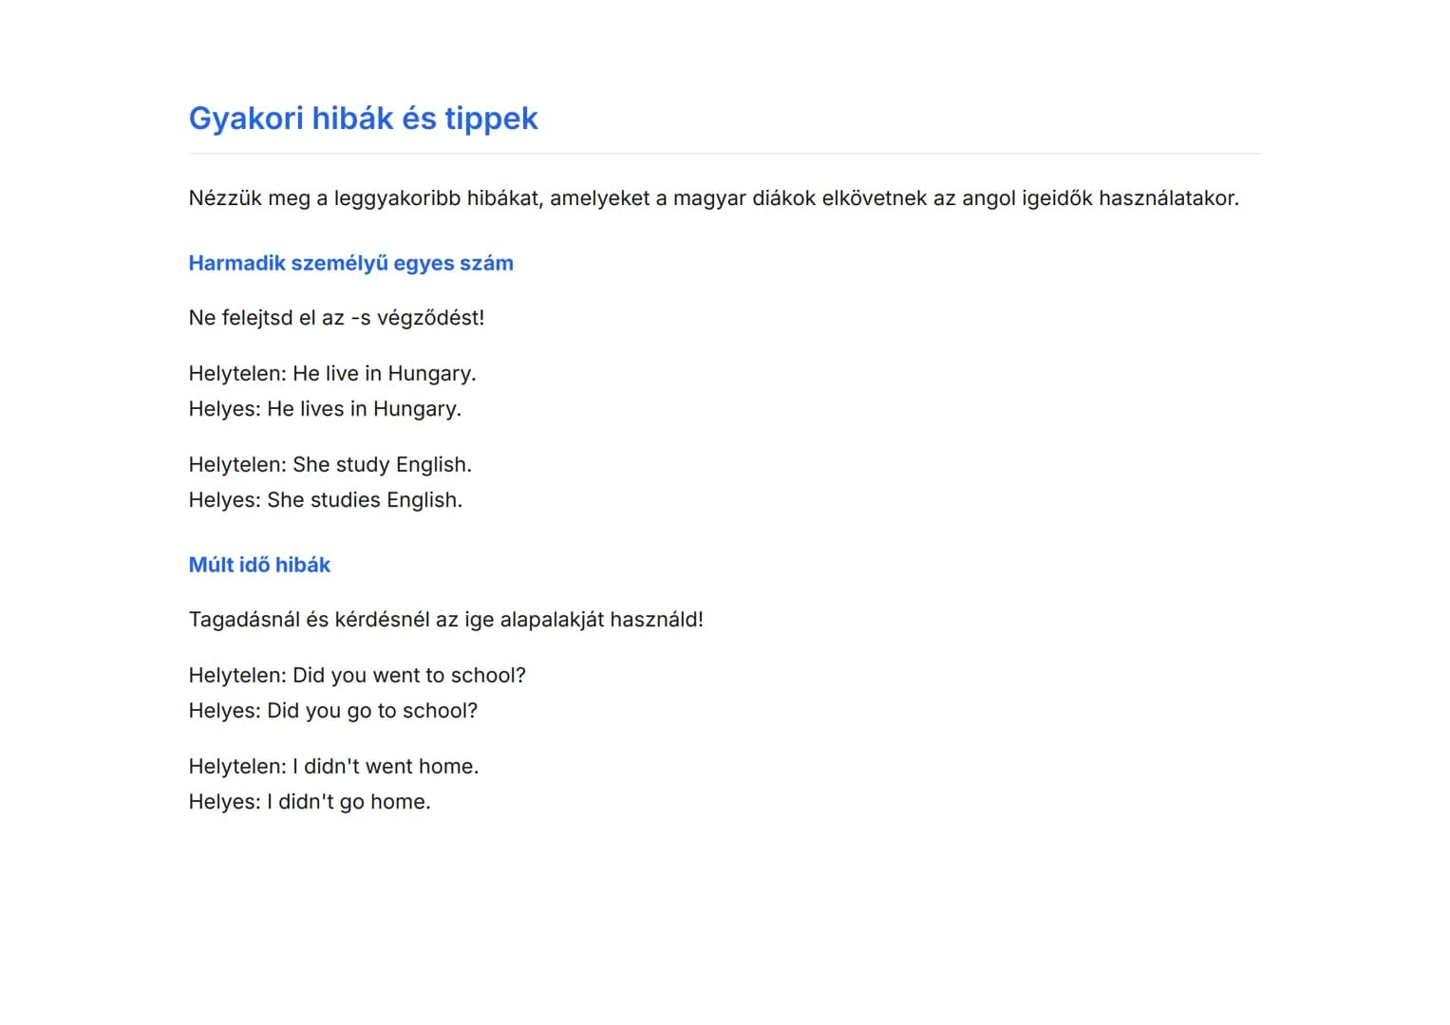Click the word 'használatakor' ending the intro paragraph
The image size is (1450, 1025).
[1168, 198]
